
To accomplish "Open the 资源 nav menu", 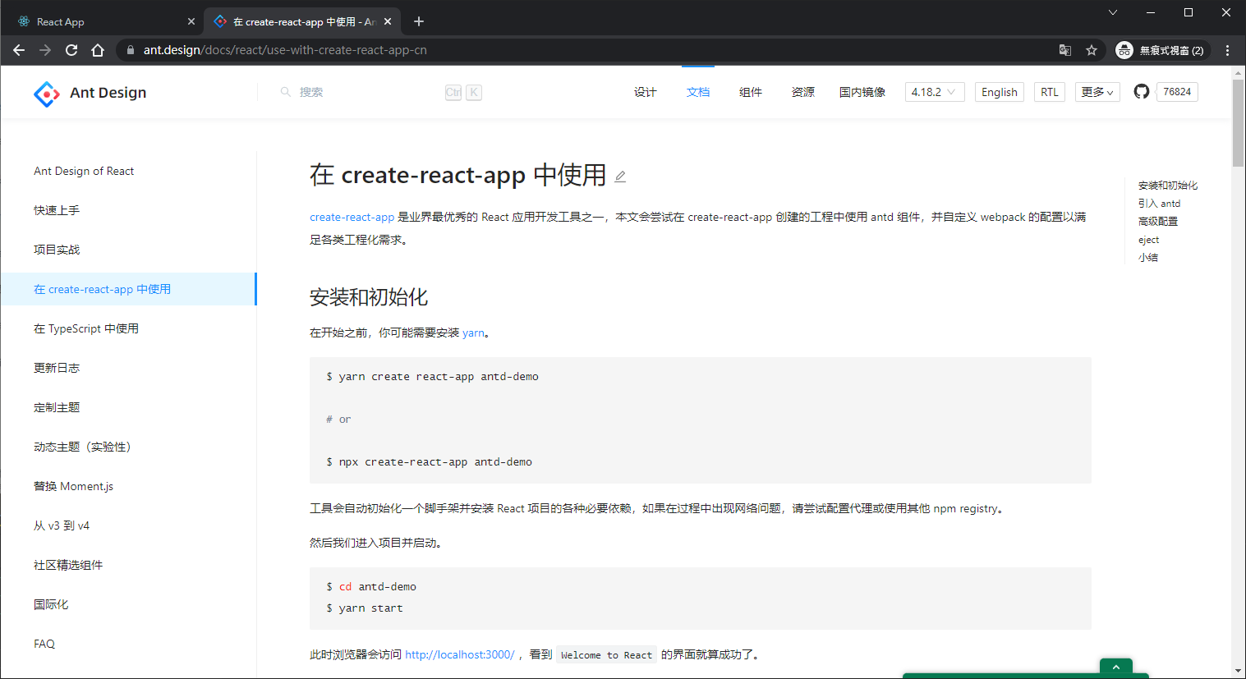I will coord(803,92).
